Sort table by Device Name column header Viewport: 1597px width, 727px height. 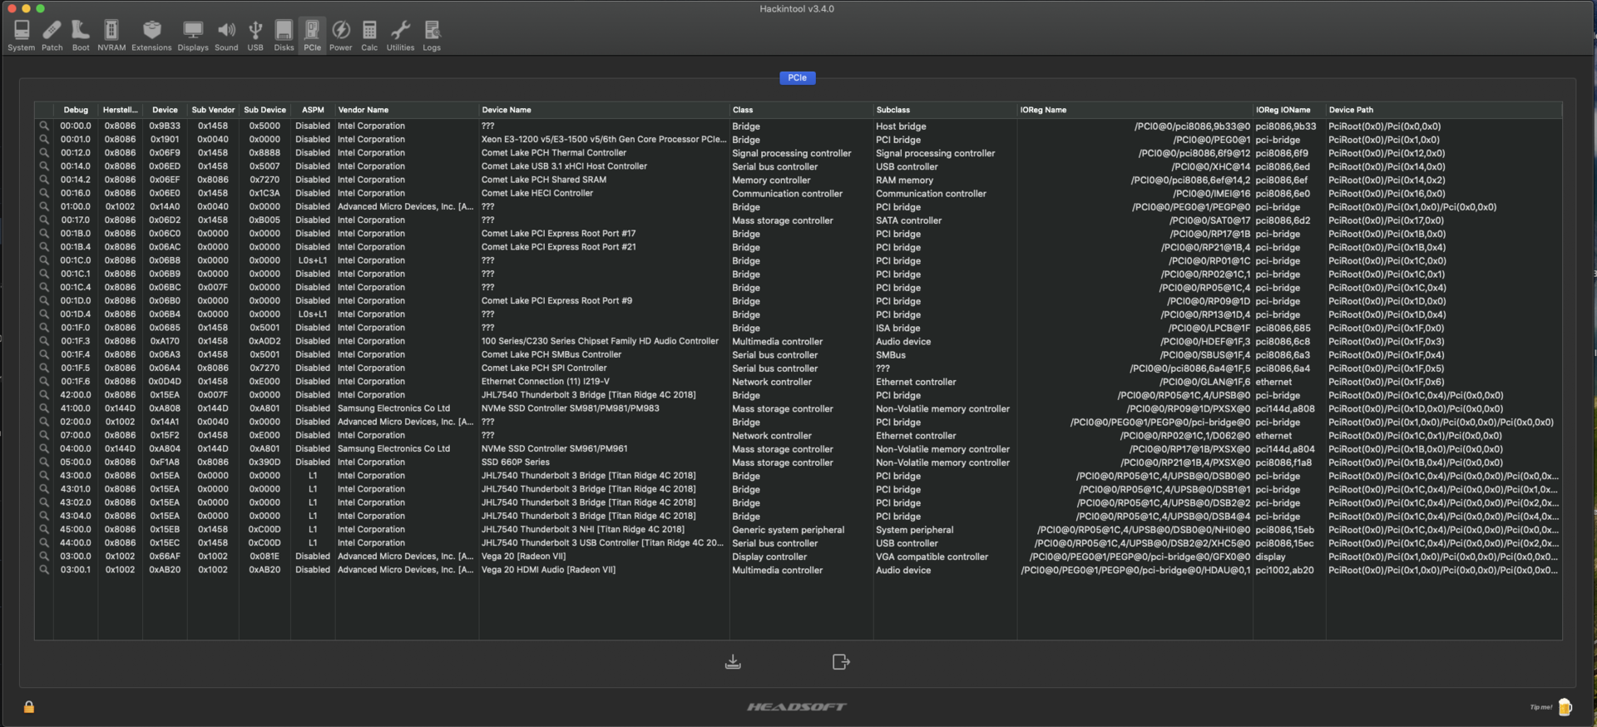click(x=507, y=110)
